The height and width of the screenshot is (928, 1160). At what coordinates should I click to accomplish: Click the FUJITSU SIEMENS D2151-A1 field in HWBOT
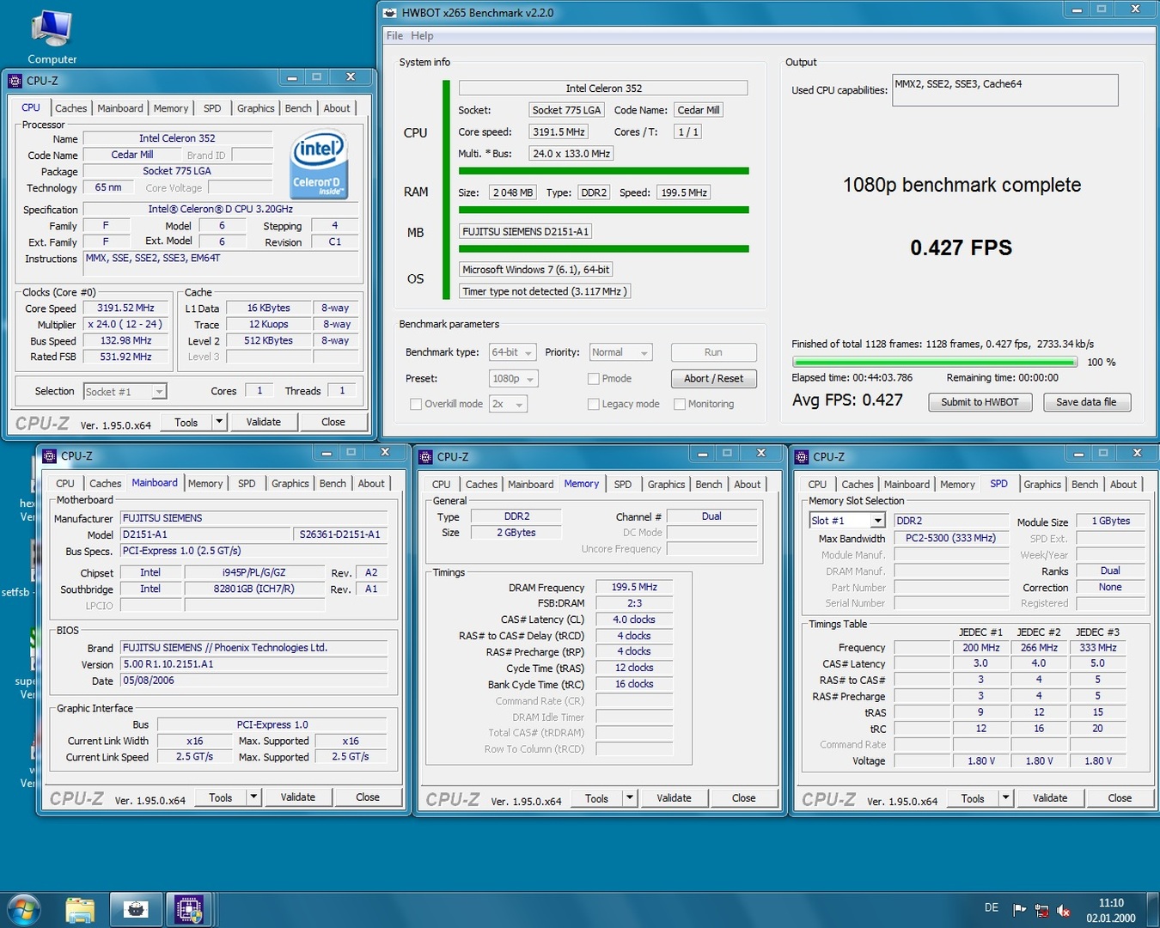click(x=525, y=231)
